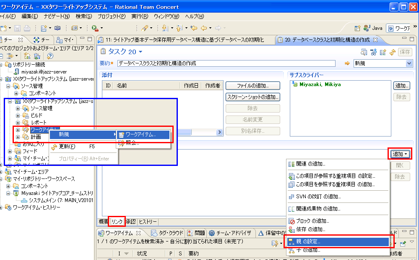Screen dimensions: 419x260
Task: Open the 実行(R) menu
Action: tap(140, 16)
